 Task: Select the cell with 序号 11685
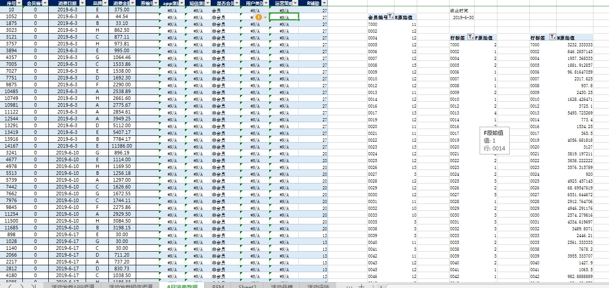click(11, 228)
